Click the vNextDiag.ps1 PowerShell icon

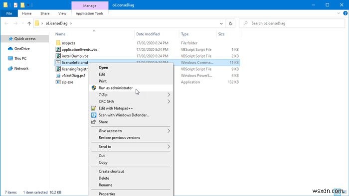click(x=58, y=76)
